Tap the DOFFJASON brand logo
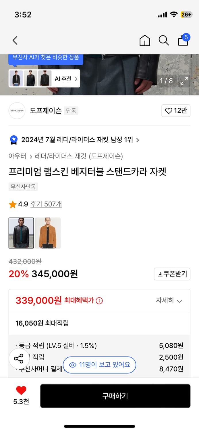Viewport: 199px width, 432px height. tap(17, 111)
